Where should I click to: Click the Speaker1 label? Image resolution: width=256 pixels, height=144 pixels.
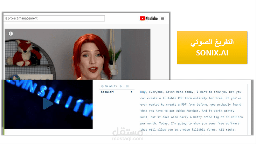coord(108,92)
